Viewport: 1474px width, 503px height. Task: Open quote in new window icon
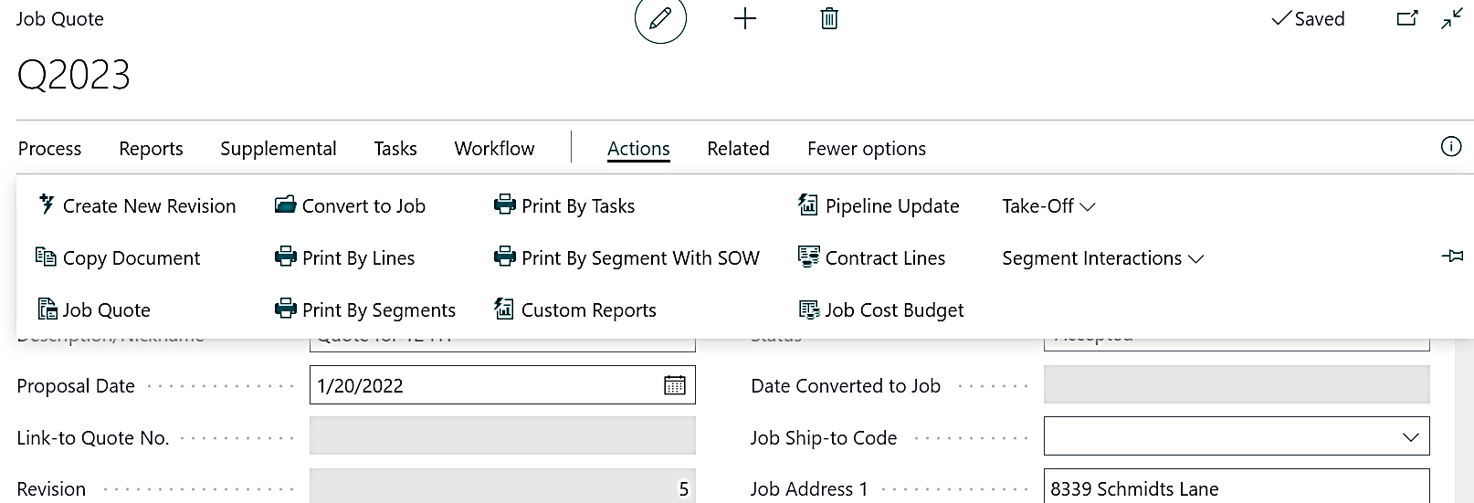click(x=1407, y=18)
